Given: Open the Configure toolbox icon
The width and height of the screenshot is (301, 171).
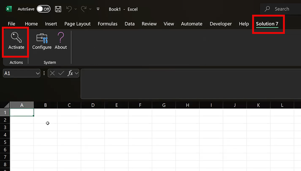Looking at the screenshot, I should click(42, 38).
